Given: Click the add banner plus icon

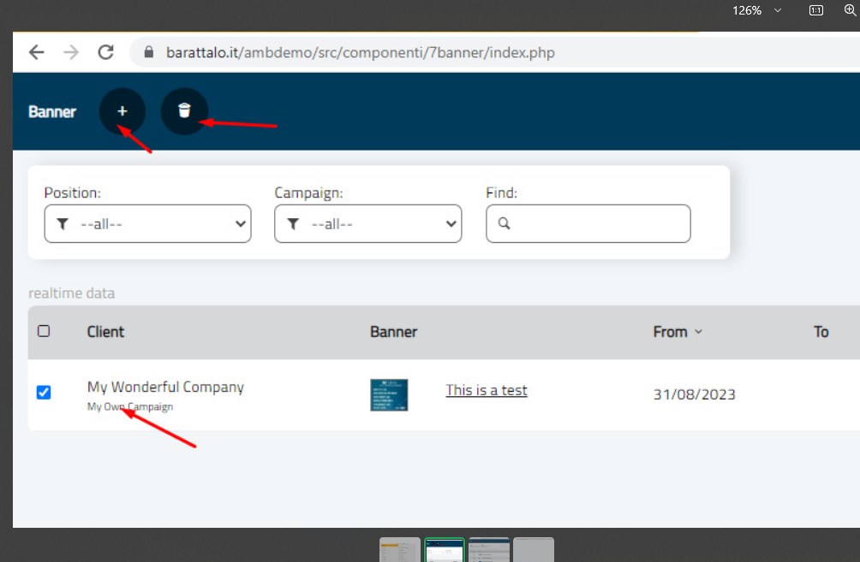Looking at the screenshot, I should (x=122, y=111).
